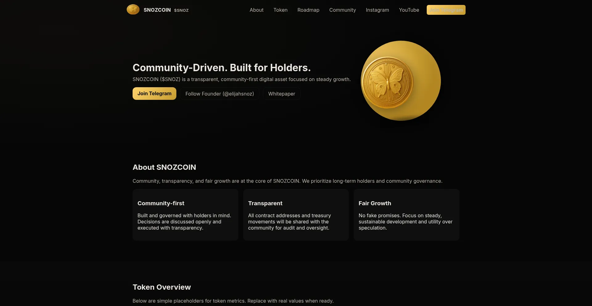Open the Whitepaper
The image size is (592, 306).
[x=282, y=93]
